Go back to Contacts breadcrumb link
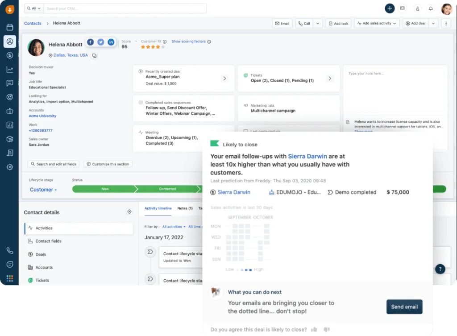 [x=33, y=23]
